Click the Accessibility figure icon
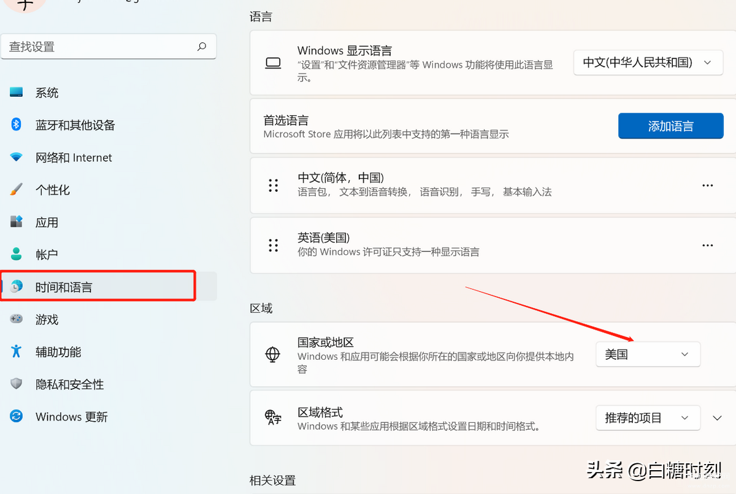This screenshot has height=494, width=736. pos(17,351)
